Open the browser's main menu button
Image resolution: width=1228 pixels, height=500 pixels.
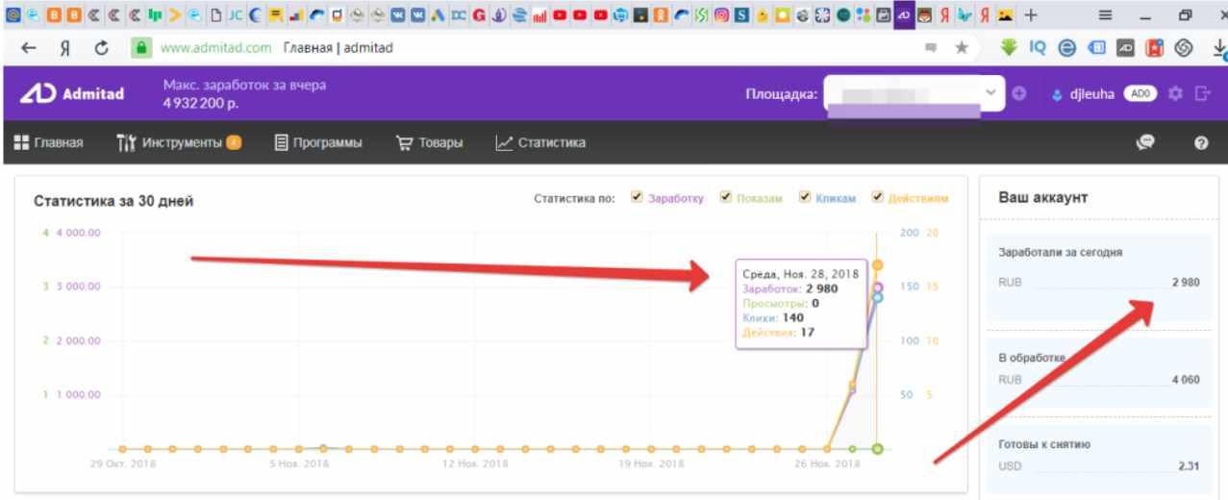[x=1106, y=14]
